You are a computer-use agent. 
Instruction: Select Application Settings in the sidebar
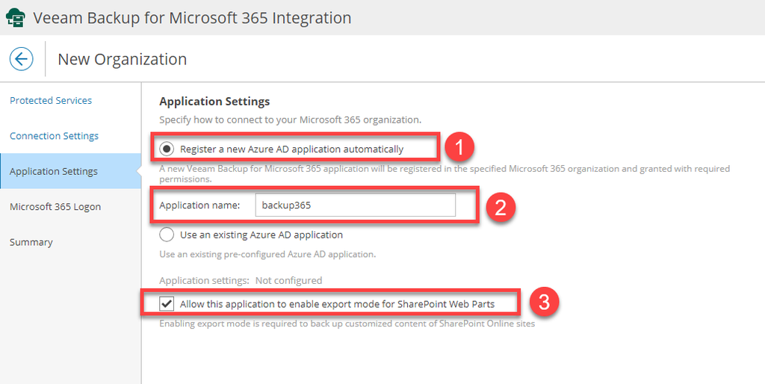(x=54, y=171)
